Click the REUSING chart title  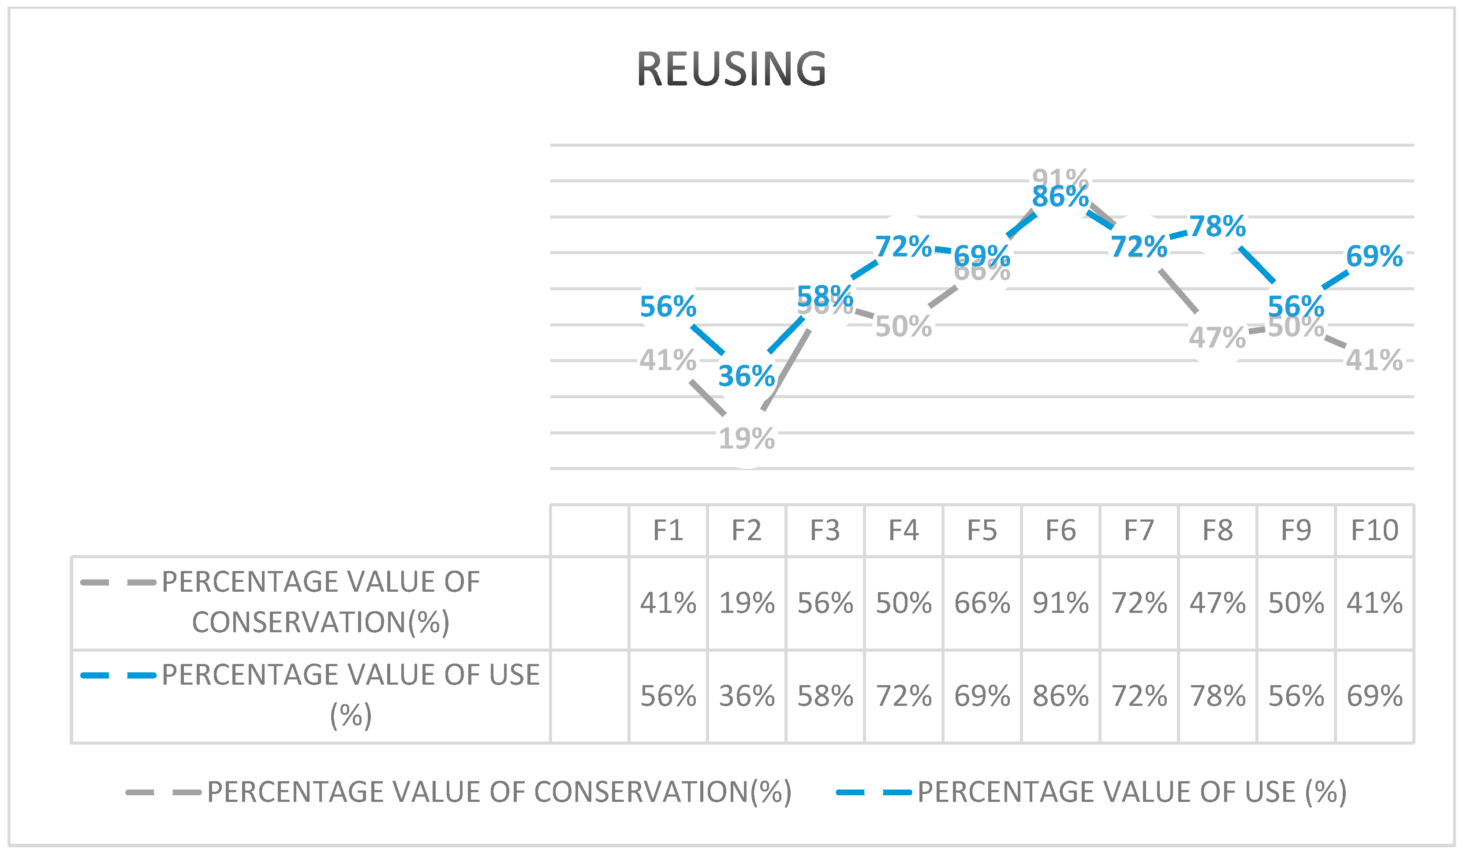(731, 69)
